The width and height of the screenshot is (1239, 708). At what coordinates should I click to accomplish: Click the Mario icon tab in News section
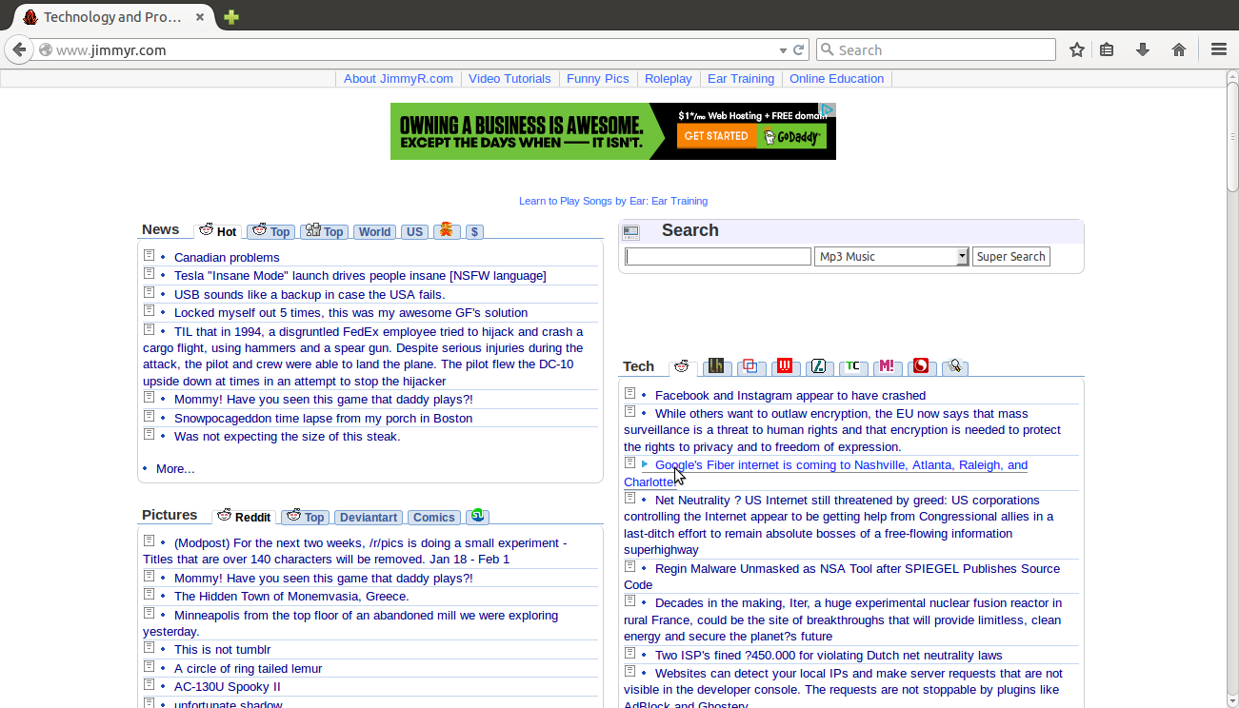pyautogui.click(x=447, y=230)
